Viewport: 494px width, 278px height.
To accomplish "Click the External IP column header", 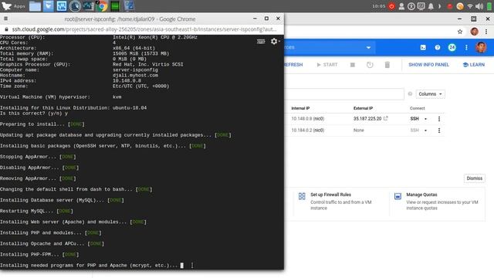I will pyautogui.click(x=363, y=108).
